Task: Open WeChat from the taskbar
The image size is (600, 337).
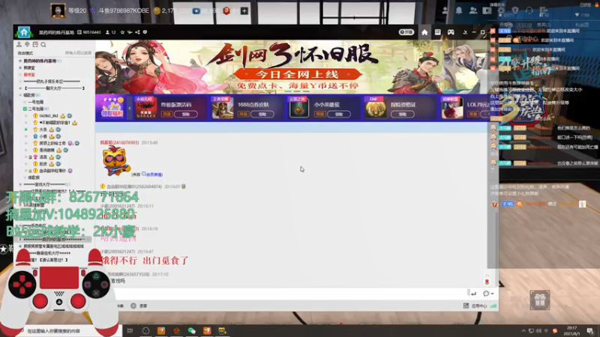Action: pyautogui.click(x=192, y=330)
